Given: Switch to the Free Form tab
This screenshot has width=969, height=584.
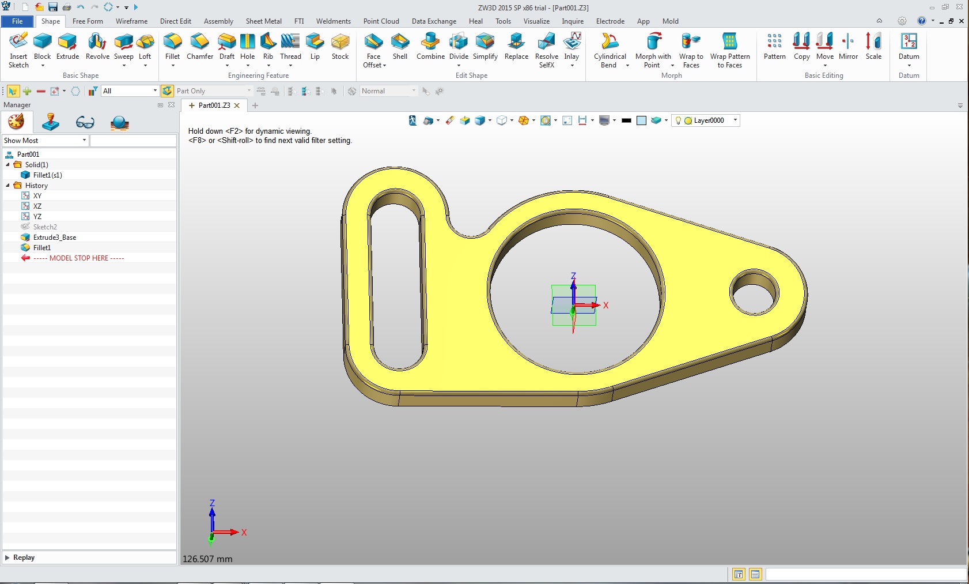Looking at the screenshot, I should point(88,21).
